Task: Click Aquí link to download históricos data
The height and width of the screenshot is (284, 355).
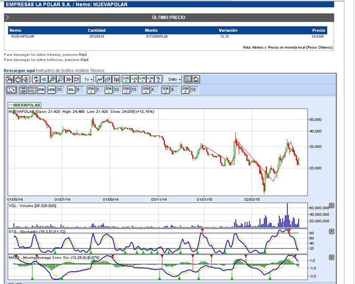Action: point(84,60)
